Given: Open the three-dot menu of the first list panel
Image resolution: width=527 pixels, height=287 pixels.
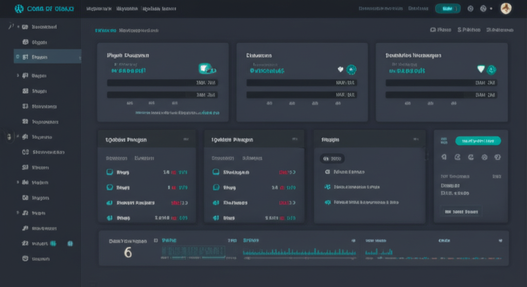Looking at the screenshot, I should 186,139.
